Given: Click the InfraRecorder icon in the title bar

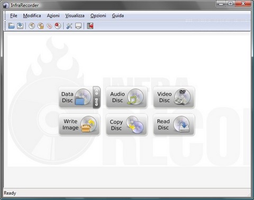Looking at the screenshot, I should pos(6,5).
